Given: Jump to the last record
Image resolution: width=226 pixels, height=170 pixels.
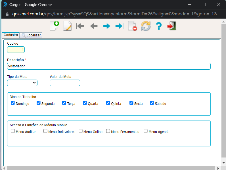Looking at the screenshot, I should click(119, 26).
